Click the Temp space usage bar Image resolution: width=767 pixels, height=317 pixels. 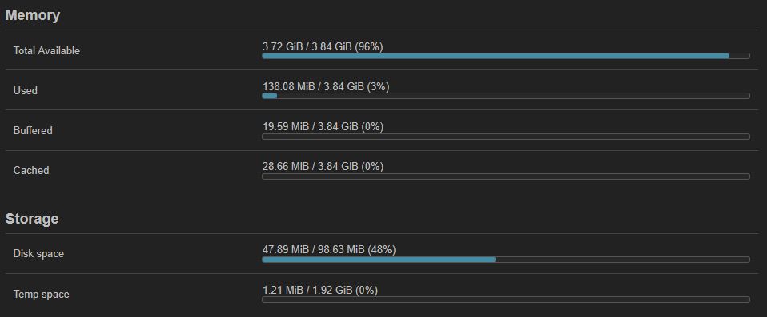[506, 299]
